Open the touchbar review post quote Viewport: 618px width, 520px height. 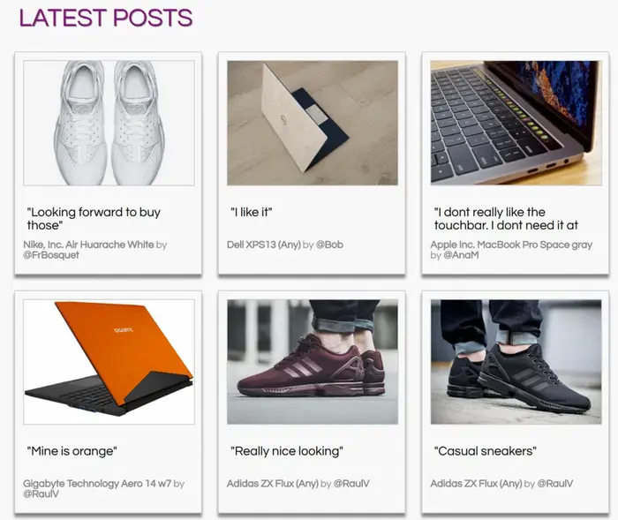click(x=505, y=219)
